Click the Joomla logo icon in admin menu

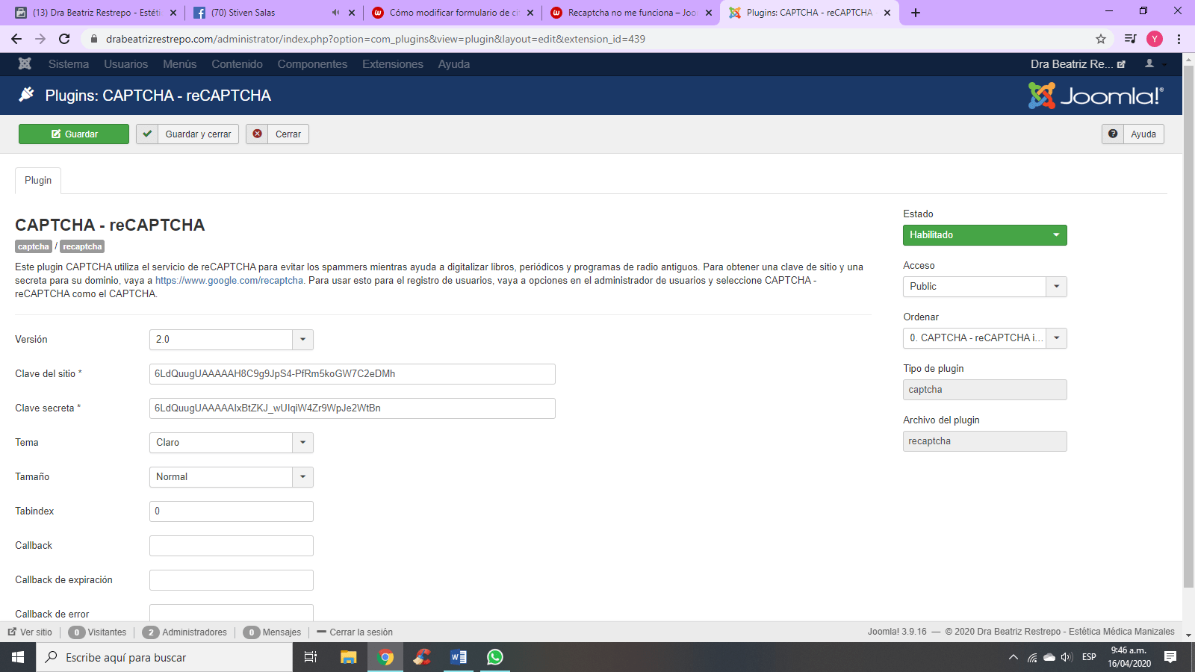point(25,63)
